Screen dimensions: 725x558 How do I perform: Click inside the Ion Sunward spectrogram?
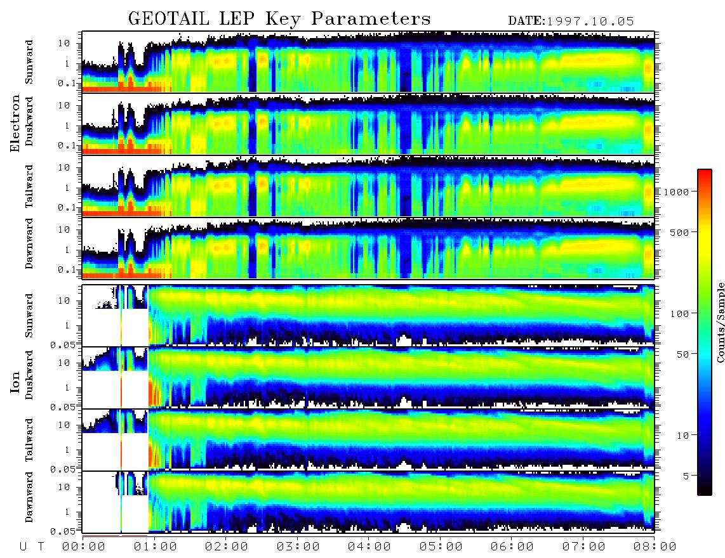(x=368, y=316)
